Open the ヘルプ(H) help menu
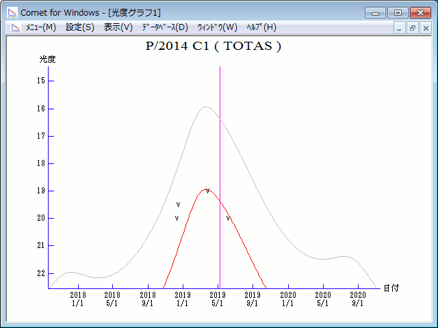438x328 pixels. 261,27
